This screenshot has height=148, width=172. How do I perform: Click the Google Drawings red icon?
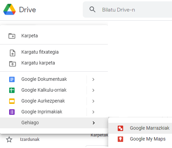pyautogui.click(x=120, y=128)
